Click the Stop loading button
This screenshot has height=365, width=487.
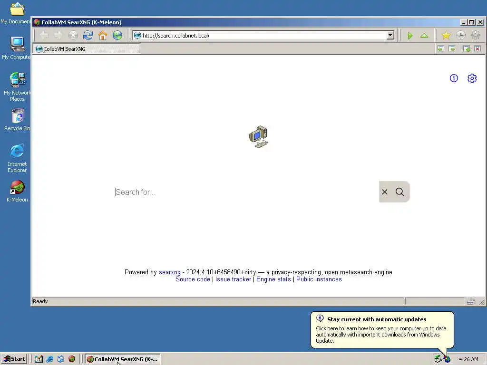(x=73, y=35)
